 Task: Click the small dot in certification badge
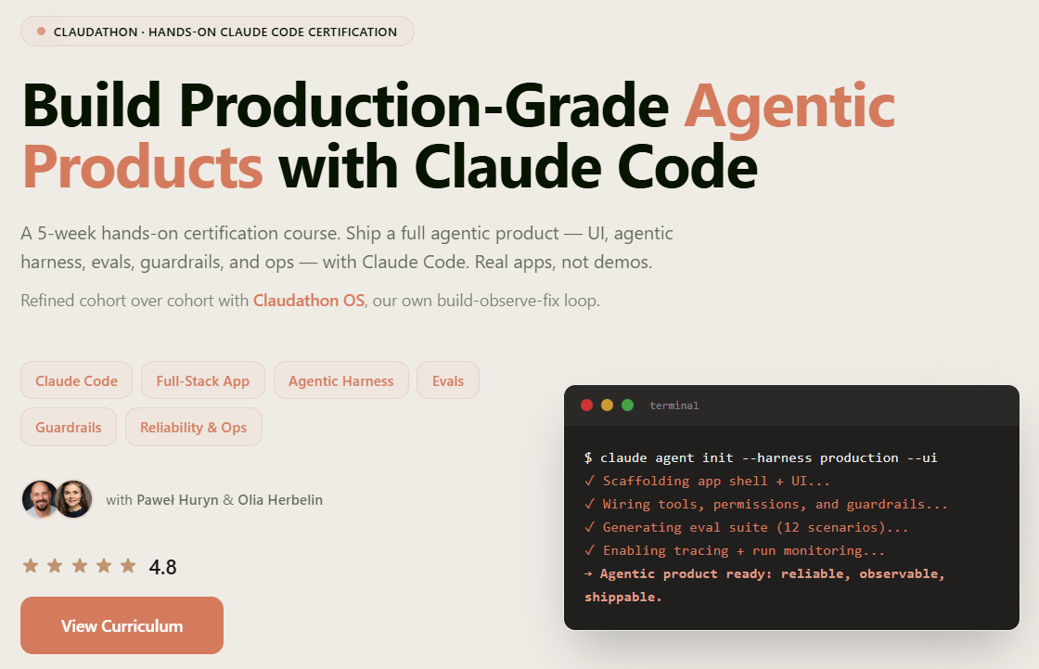[41, 32]
